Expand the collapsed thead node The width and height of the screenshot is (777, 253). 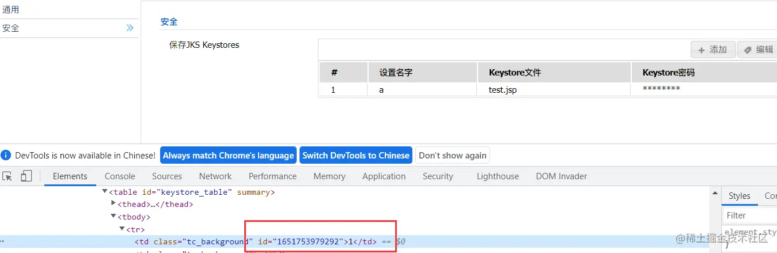(x=113, y=203)
